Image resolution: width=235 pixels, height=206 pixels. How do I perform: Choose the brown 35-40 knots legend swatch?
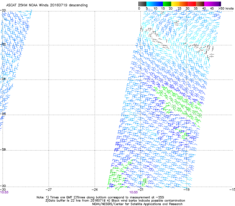[x=200, y=4]
